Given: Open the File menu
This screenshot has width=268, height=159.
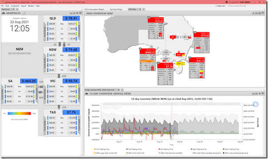Looking at the screenshot, I should point(2,6).
